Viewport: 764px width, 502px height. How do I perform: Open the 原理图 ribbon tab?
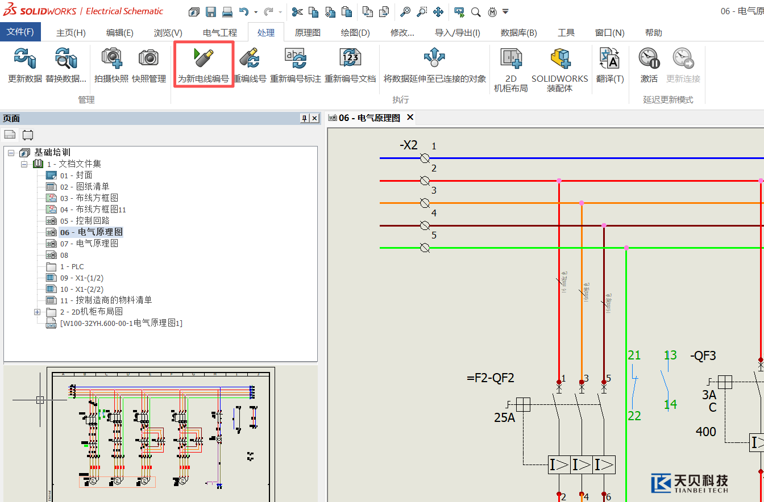308,32
